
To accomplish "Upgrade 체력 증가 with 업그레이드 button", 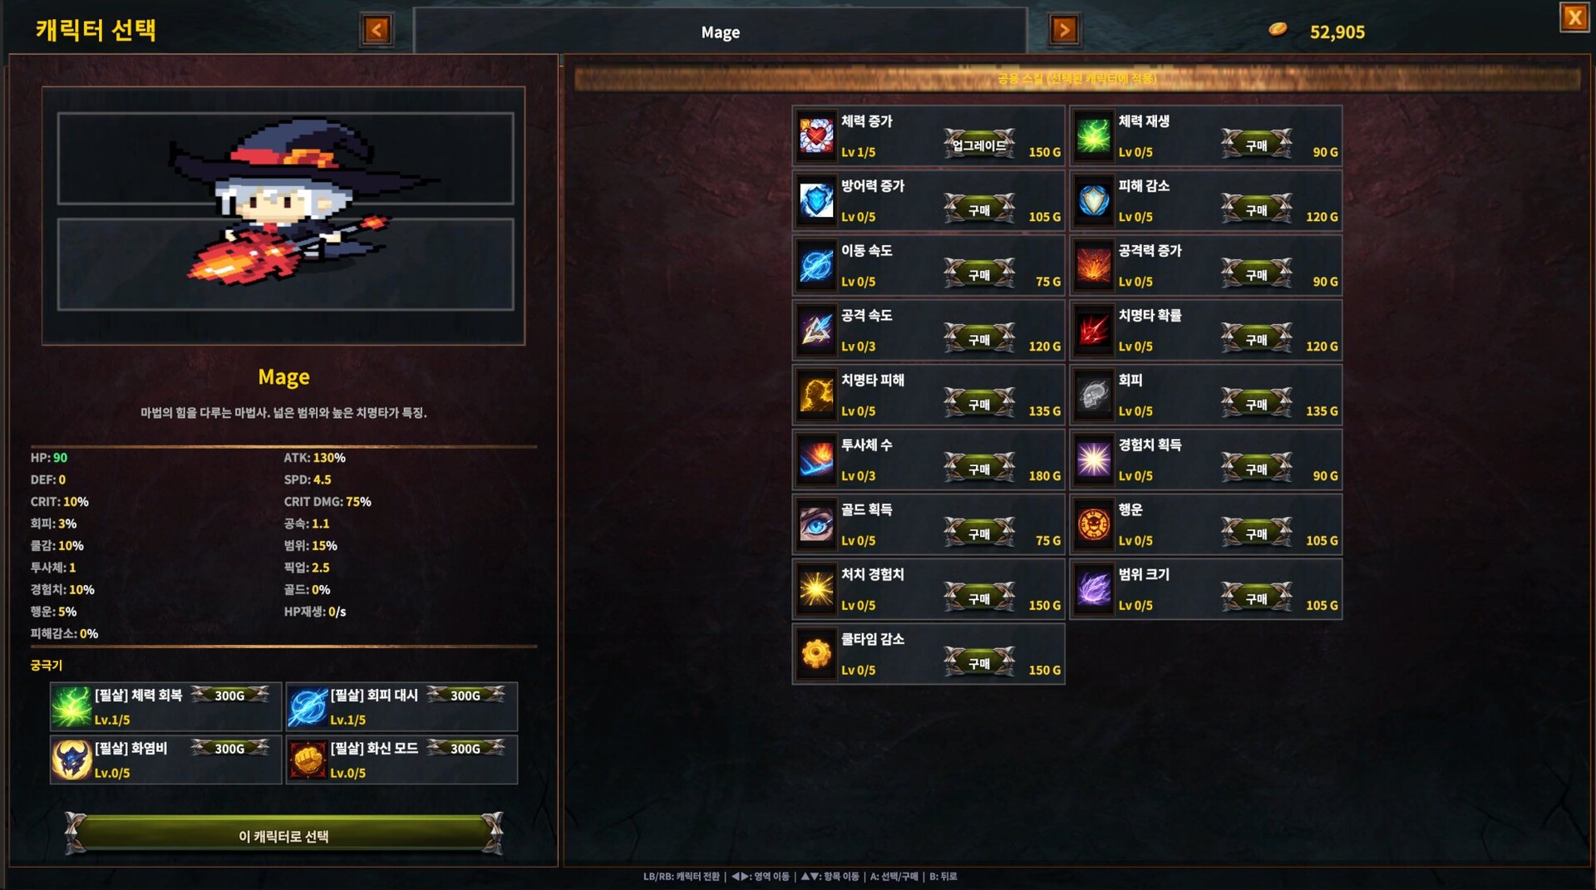I will [979, 145].
